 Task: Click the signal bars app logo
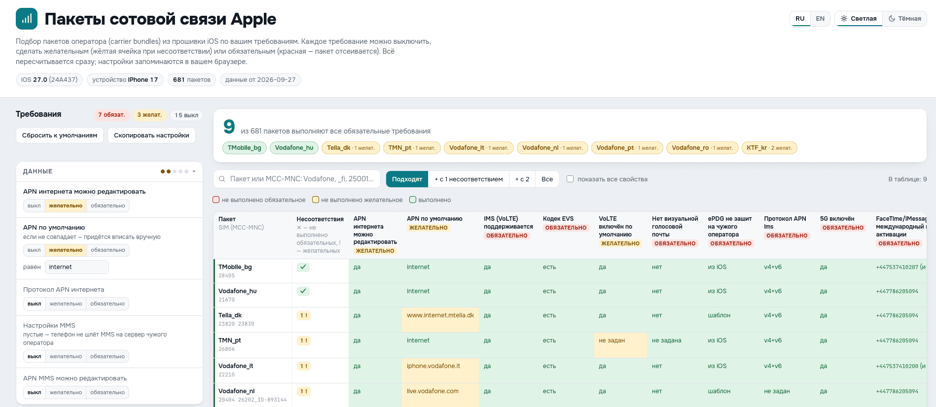click(x=27, y=19)
